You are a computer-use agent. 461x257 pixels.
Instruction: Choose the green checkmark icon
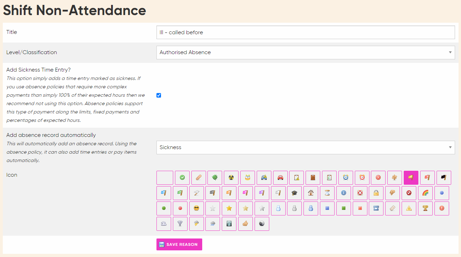click(x=182, y=178)
